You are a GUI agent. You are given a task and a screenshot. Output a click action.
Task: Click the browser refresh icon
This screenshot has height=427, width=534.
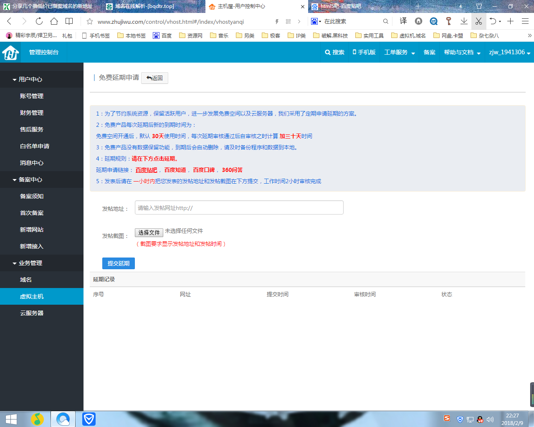click(x=39, y=21)
